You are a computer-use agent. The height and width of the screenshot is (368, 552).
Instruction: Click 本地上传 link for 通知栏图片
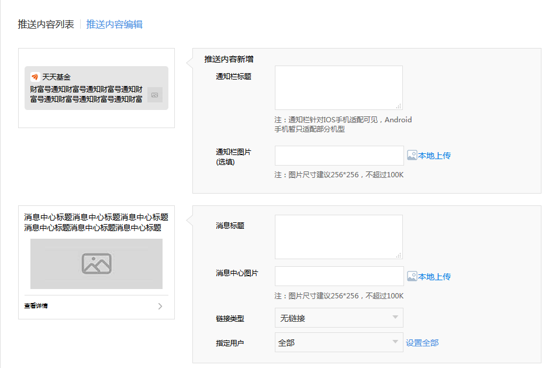click(434, 156)
